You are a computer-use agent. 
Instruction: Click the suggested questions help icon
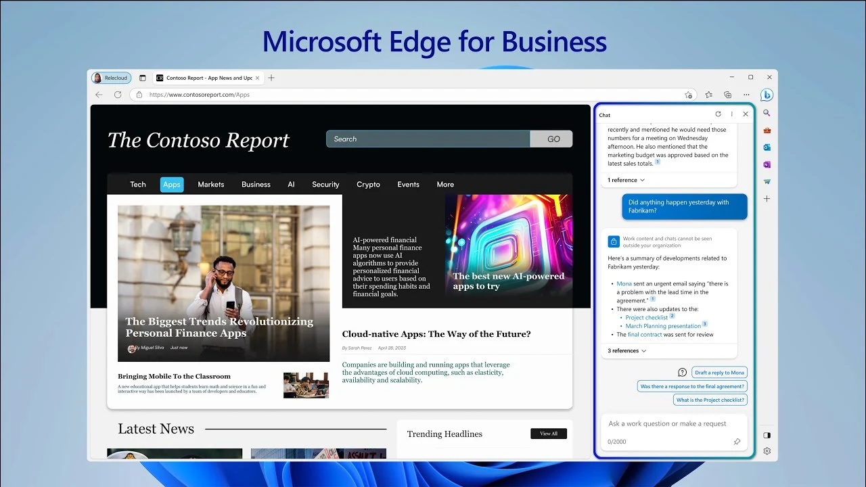pyautogui.click(x=682, y=373)
